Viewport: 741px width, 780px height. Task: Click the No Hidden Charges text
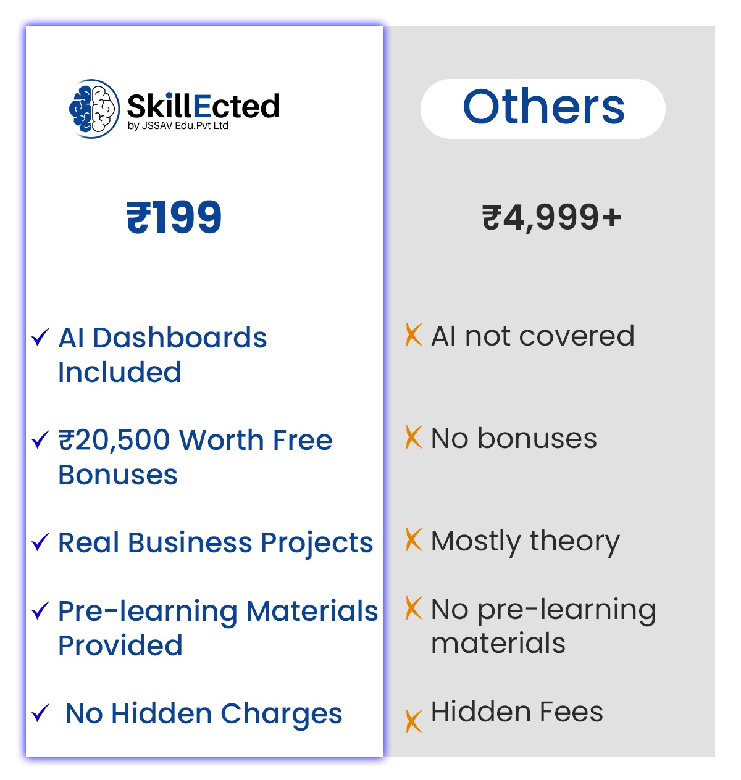(204, 713)
